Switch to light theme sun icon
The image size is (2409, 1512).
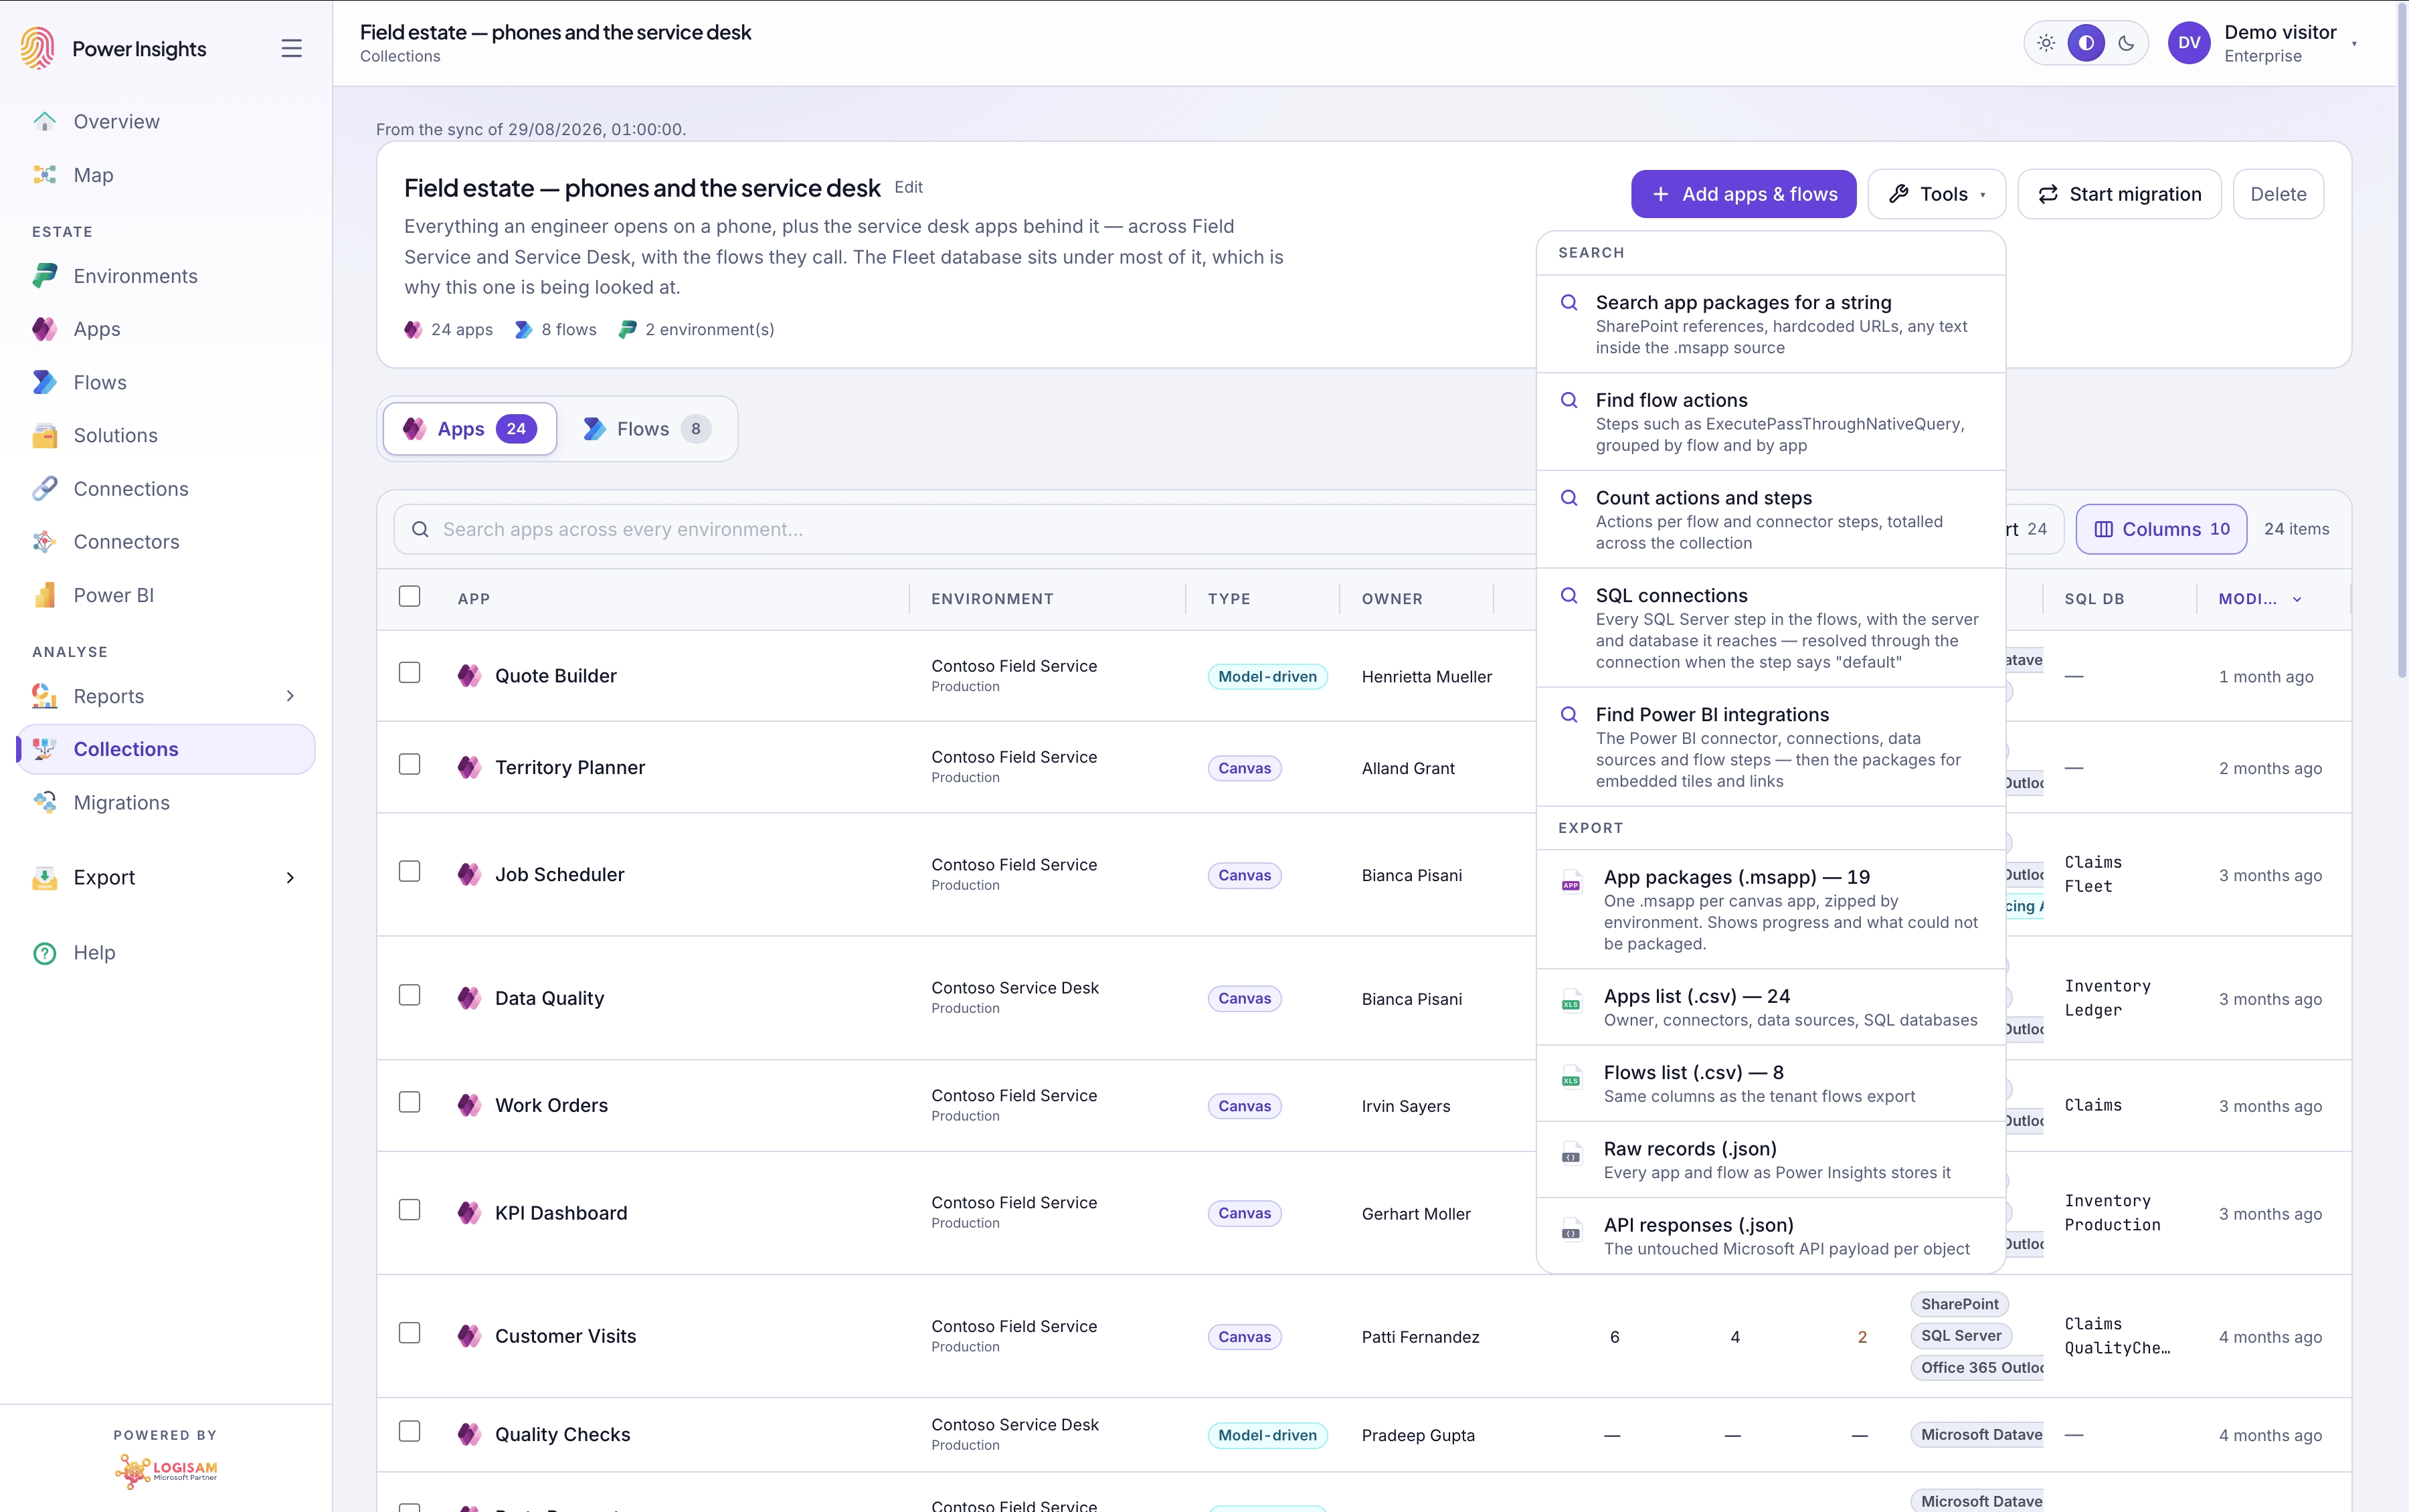click(2046, 43)
